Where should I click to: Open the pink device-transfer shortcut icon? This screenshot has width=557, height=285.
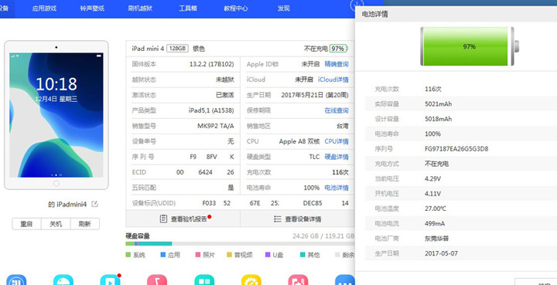tap(298, 280)
